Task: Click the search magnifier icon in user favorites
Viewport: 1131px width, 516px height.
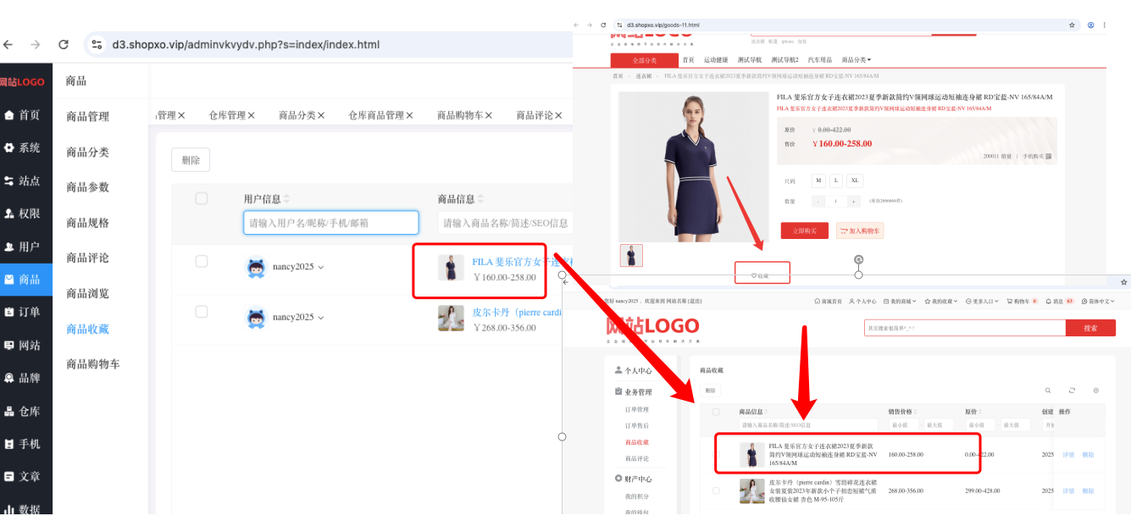Action: [1048, 391]
